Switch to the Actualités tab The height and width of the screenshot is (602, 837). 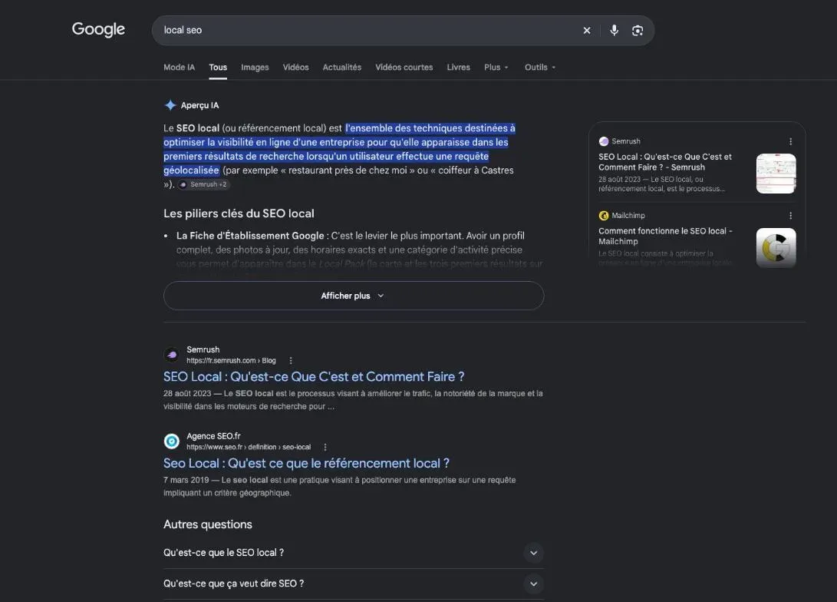pos(341,68)
